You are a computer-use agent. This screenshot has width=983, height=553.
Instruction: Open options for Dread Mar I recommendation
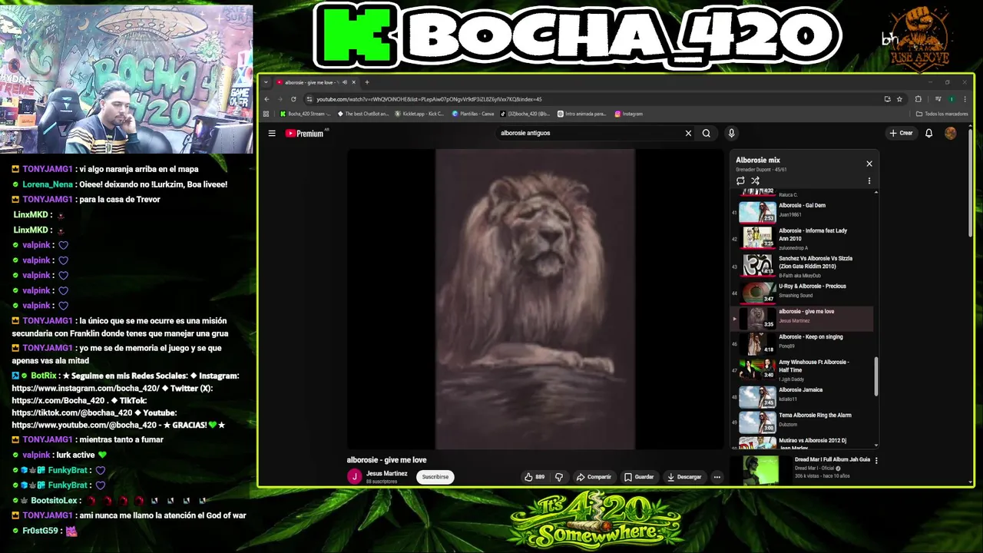pos(876,460)
